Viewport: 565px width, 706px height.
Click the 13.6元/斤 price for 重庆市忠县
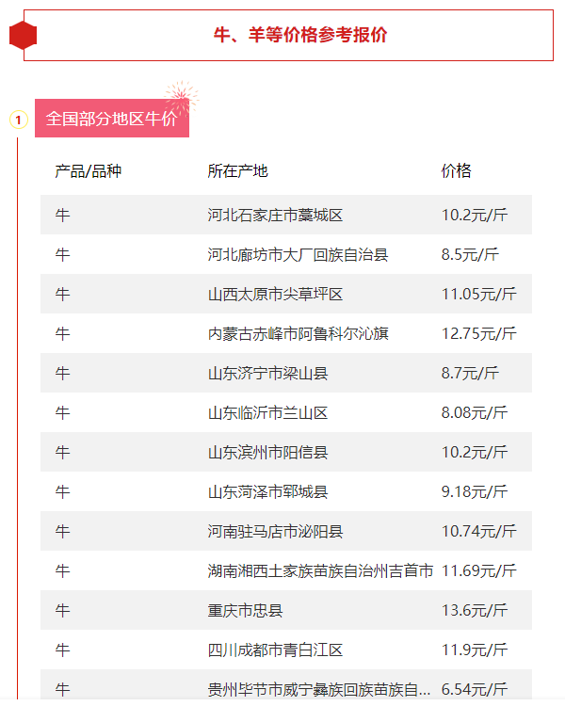point(475,611)
